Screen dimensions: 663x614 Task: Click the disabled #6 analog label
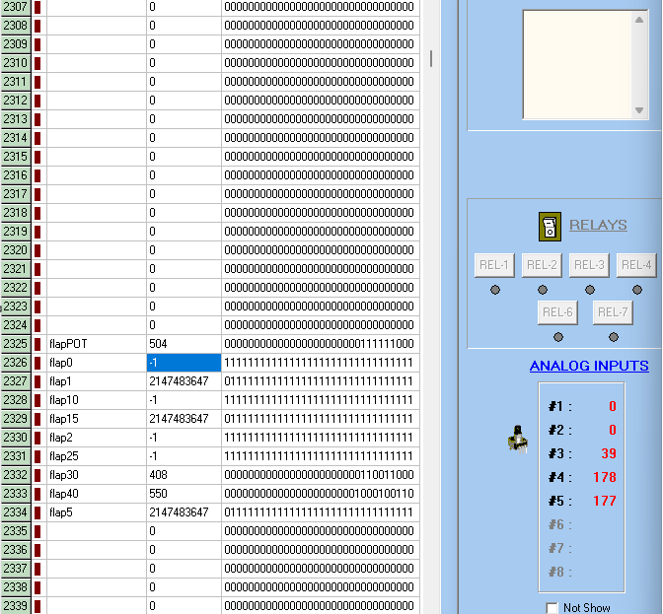(559, 524)
